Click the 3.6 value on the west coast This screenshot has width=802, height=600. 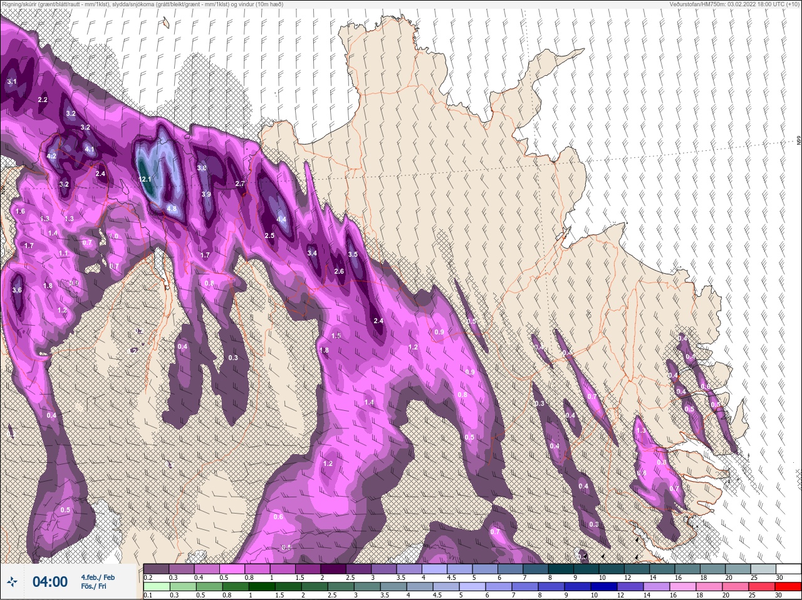tap(17, 290)
